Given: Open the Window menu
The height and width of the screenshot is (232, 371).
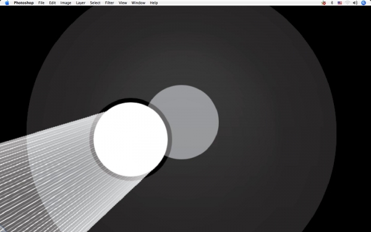Looking at the screenshot, I should point(139,3).
